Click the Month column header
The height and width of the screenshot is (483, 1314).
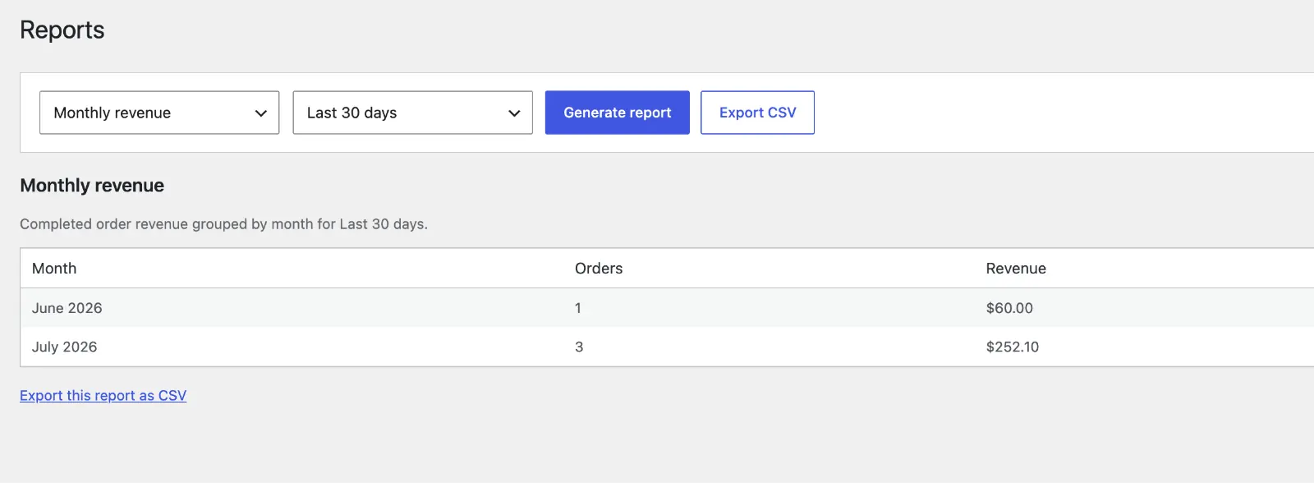[x=54, y=269]
